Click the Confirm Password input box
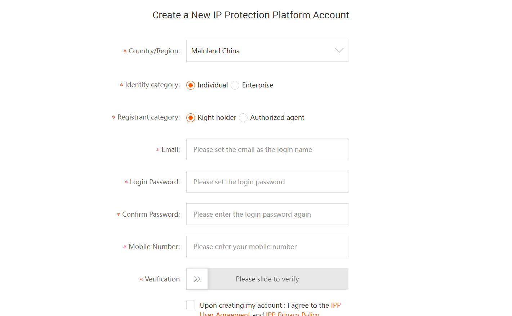This screenshot has width=512, height=316. pyautogui.click(x=267, y=214)
